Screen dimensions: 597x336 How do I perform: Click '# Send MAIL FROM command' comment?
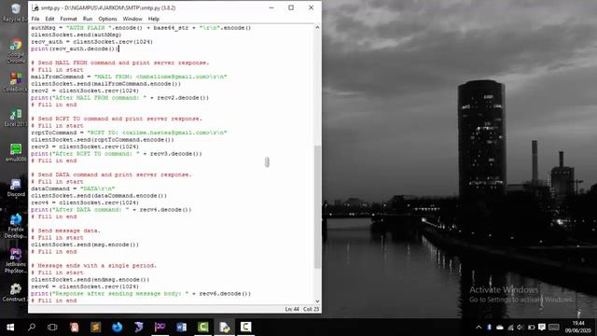coord(120,63)
